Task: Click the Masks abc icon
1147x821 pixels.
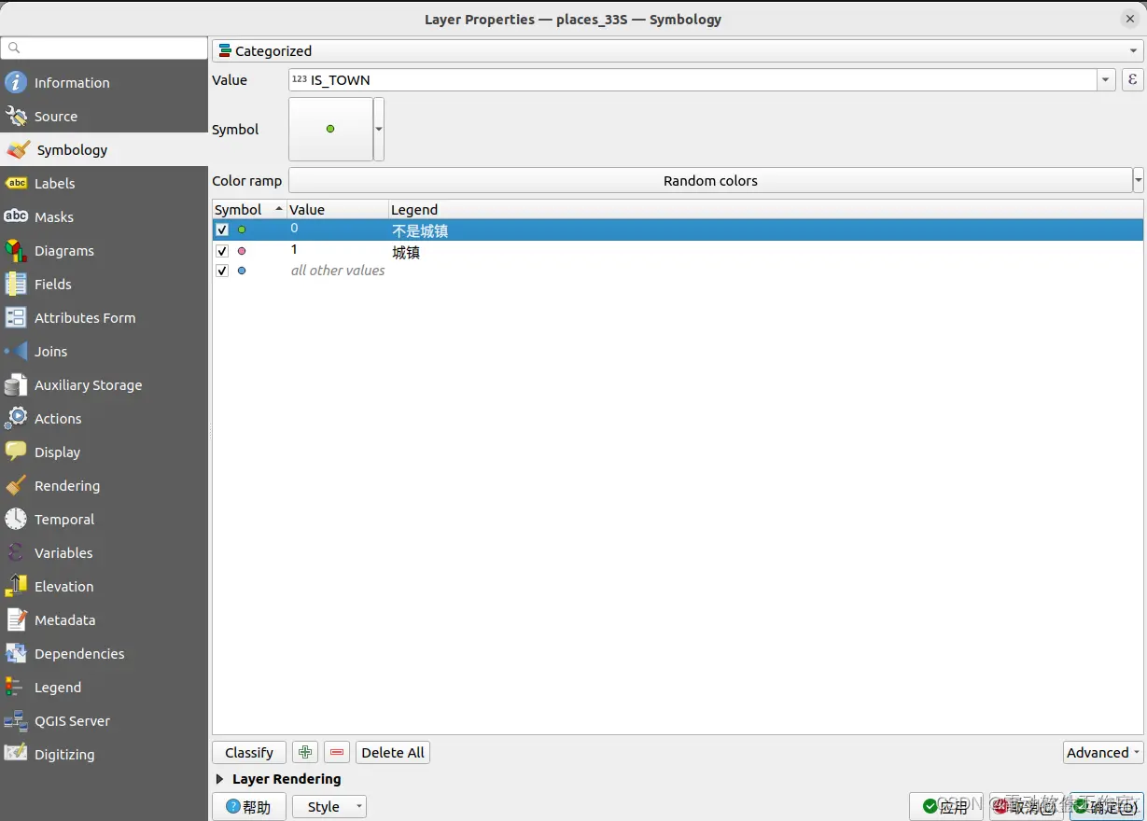Action: click(x=16, y=216)
